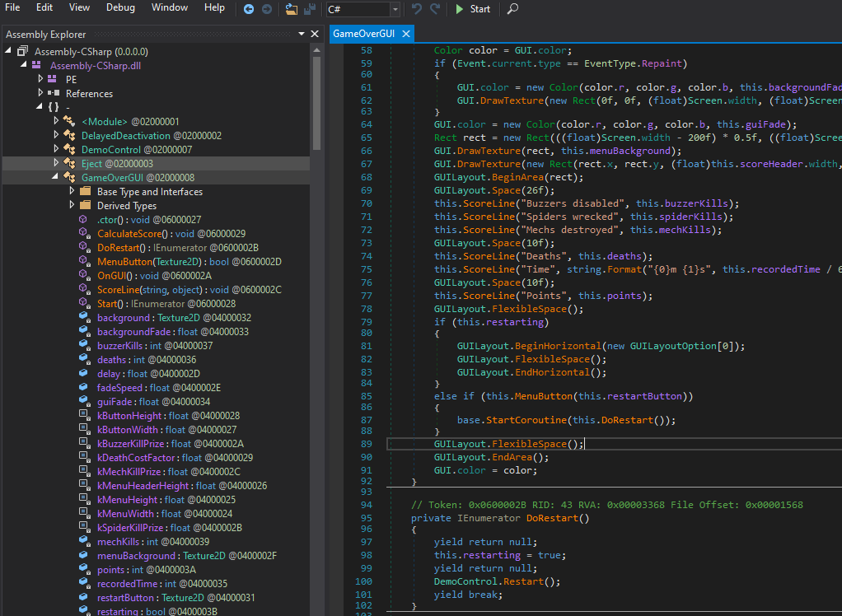Select the DoRestart() : IEnumerator tree entry
842x616 pixels.
178,247
